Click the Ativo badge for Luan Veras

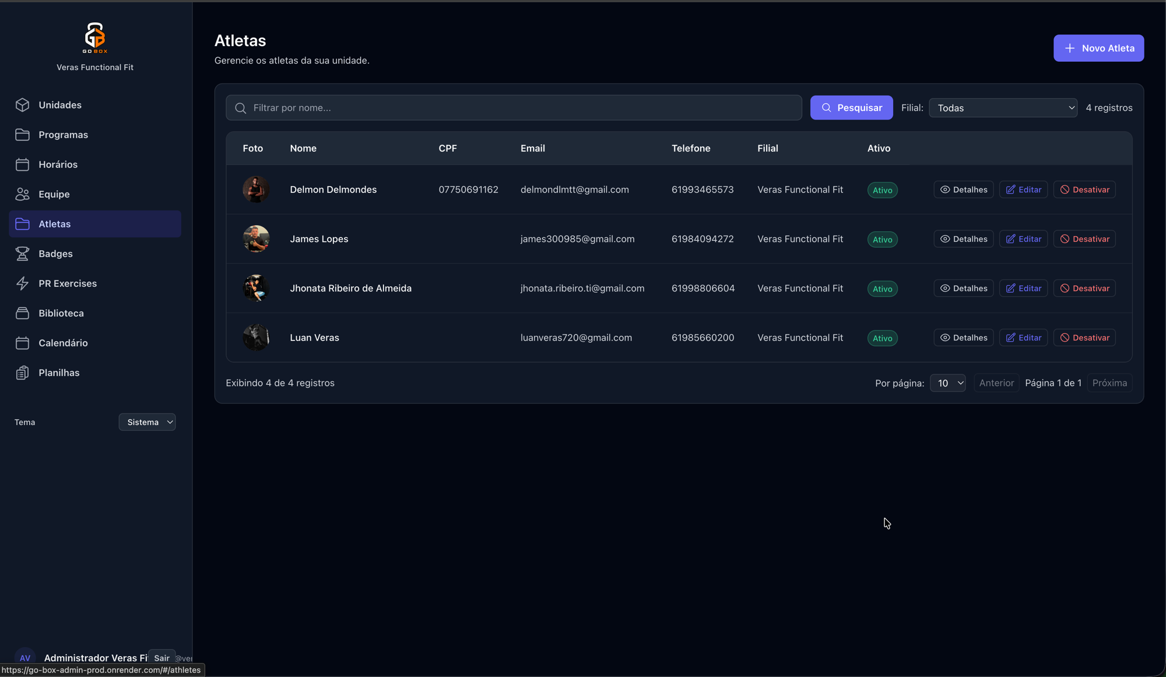point(882,338)
